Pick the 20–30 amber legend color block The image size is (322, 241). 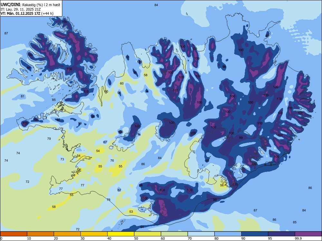pyautogui.click(x=67, y=234)
